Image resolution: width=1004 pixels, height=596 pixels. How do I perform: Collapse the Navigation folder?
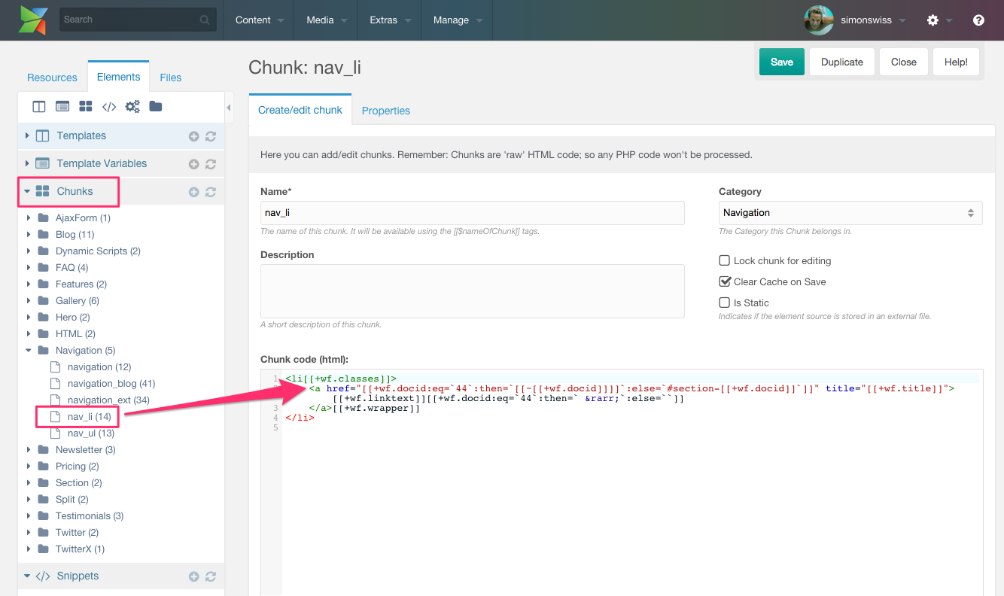[x=29, y=351]
